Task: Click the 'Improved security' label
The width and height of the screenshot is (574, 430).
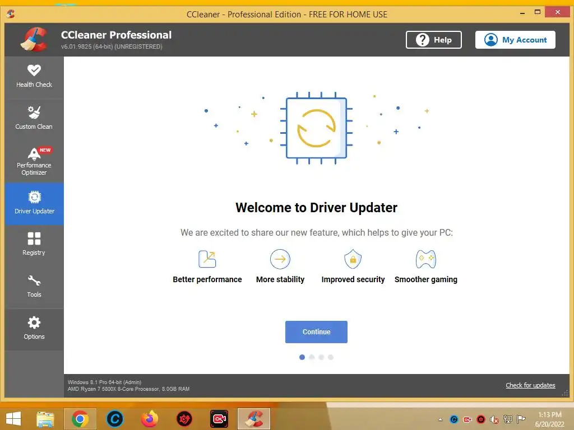Action: pos(353,279)
